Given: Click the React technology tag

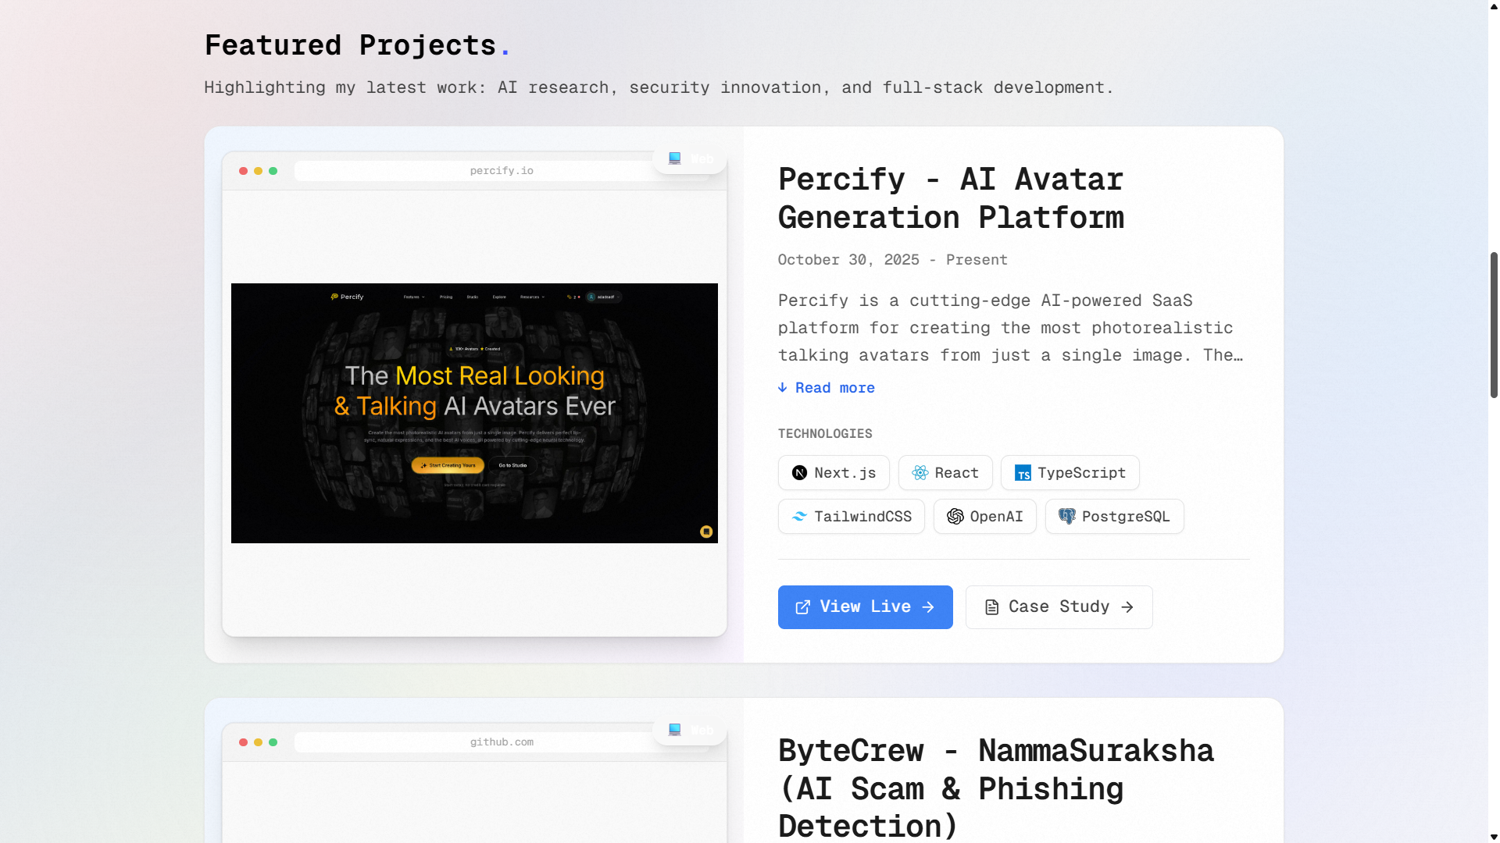Looking at the screenshot, I should [945, 473].
